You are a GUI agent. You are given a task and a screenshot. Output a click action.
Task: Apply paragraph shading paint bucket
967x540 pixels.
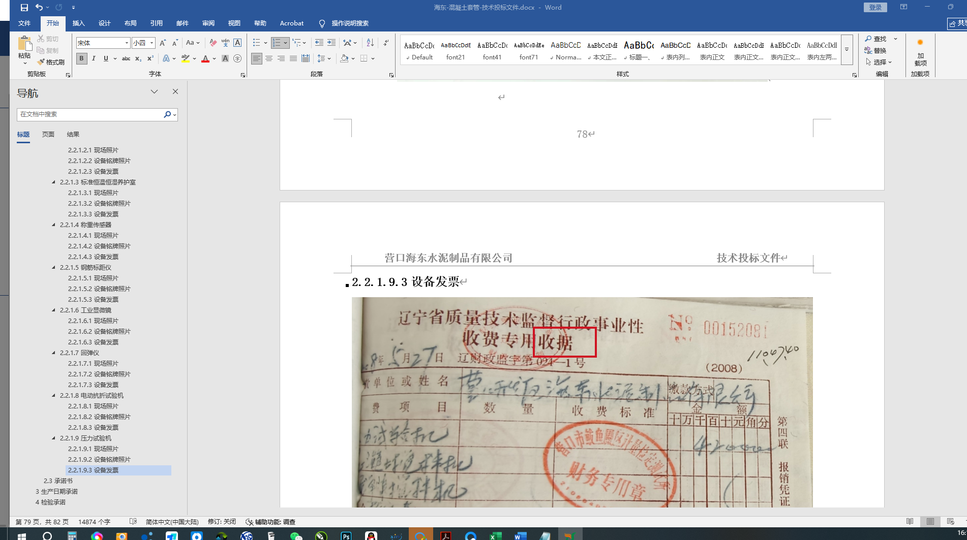344,58
